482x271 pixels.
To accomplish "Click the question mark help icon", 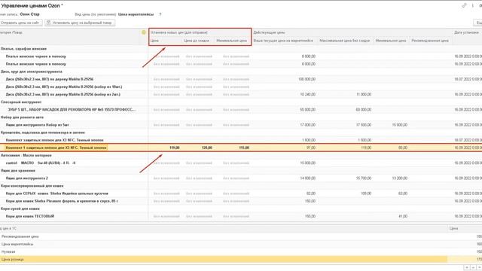I will coord(160,14).
